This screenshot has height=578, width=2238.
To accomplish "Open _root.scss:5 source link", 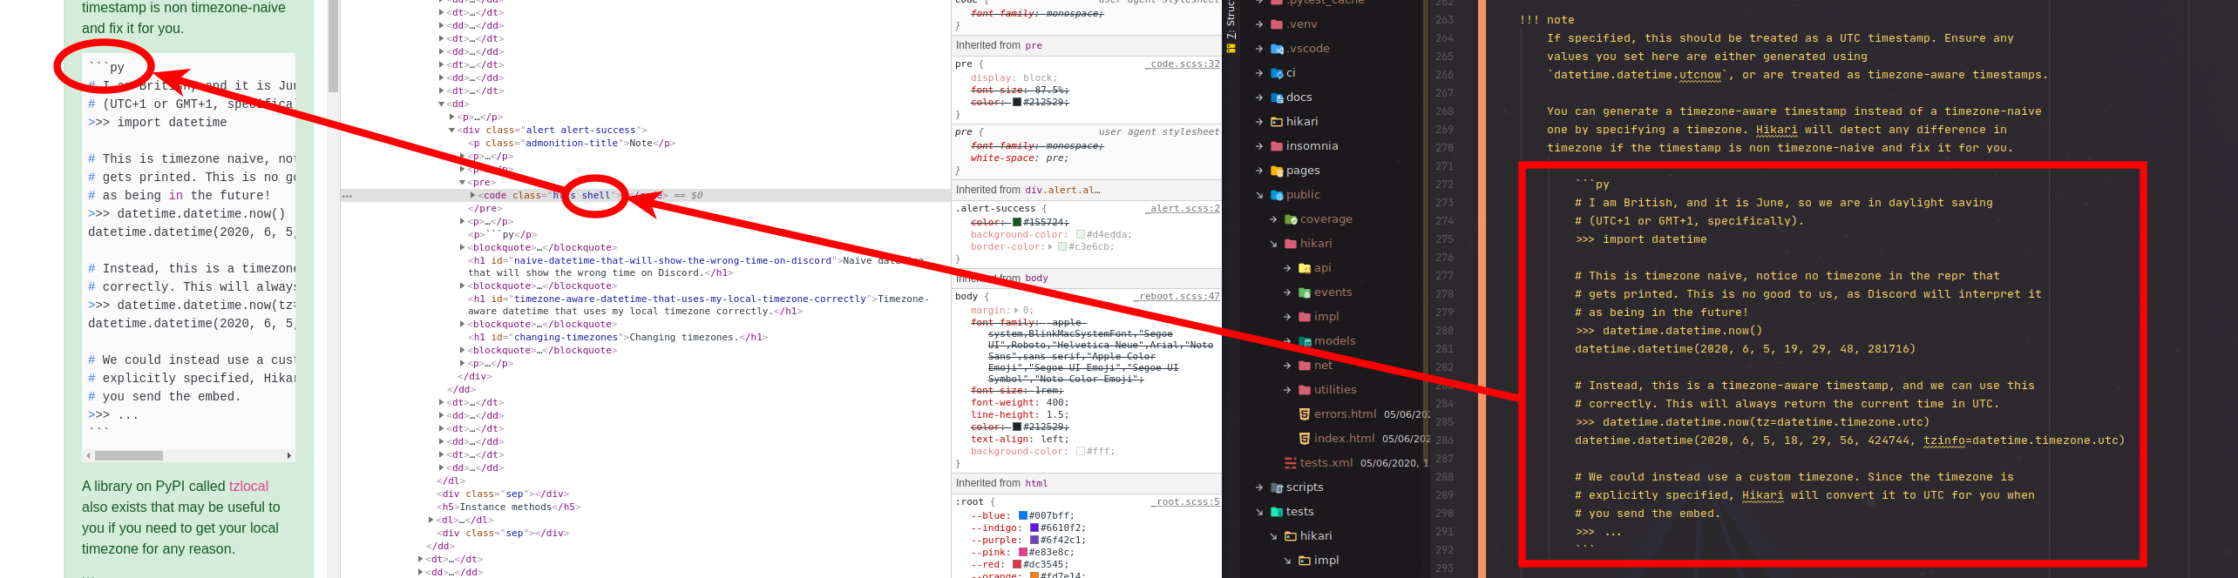I will (1186, 502).
